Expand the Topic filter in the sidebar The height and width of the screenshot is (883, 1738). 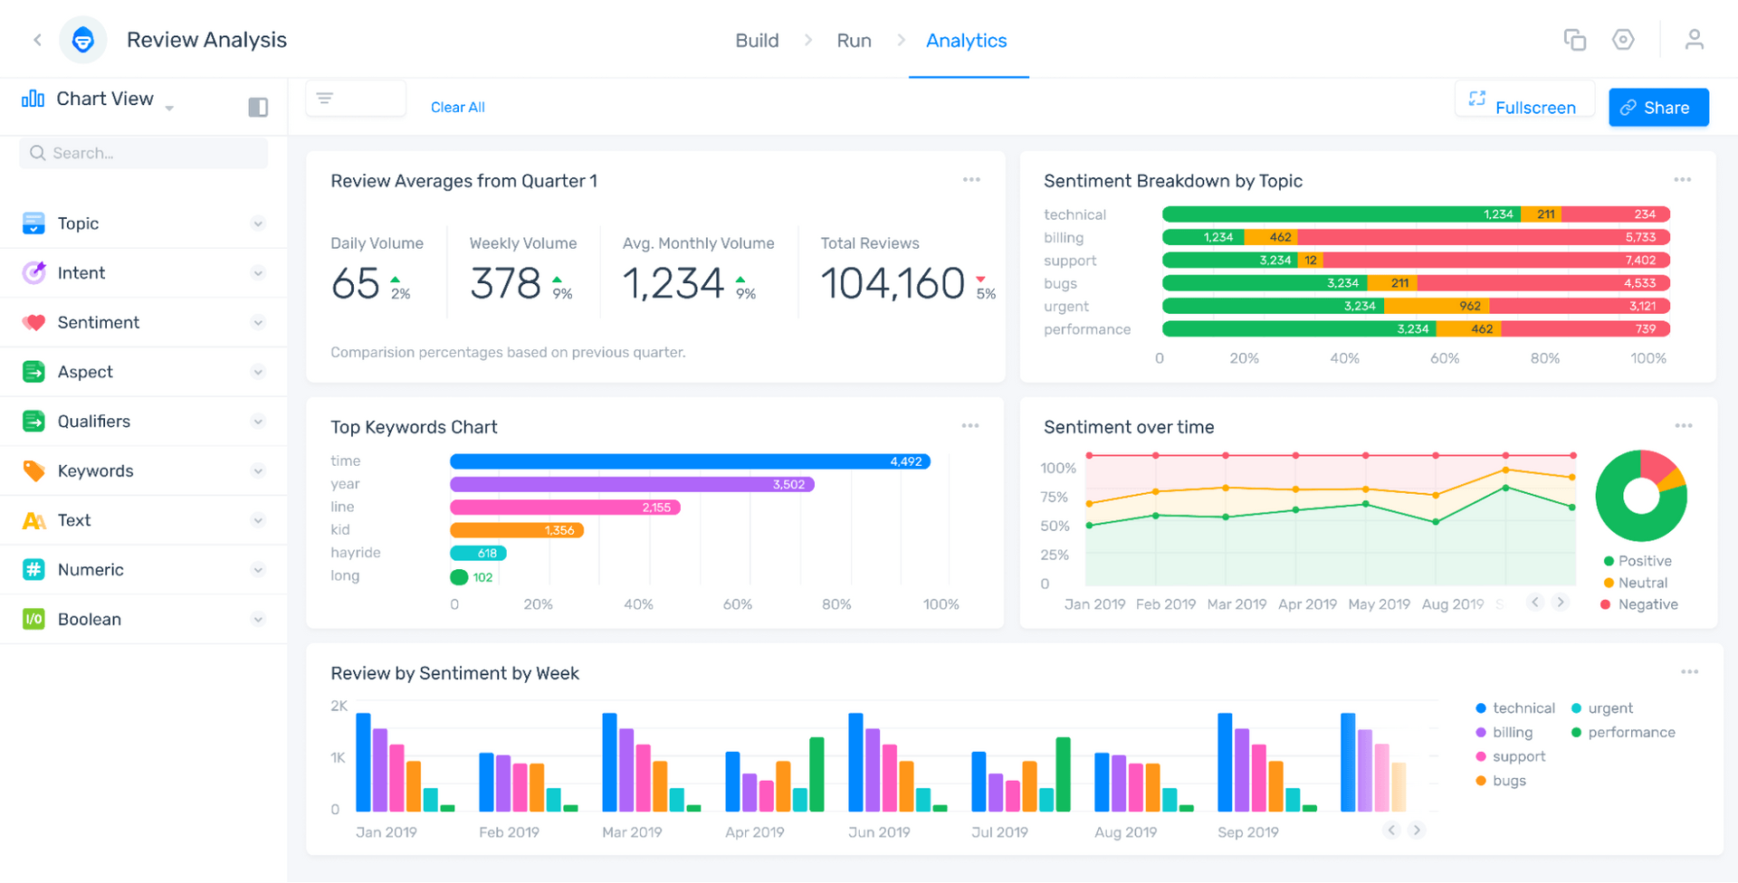pos(258,223)
